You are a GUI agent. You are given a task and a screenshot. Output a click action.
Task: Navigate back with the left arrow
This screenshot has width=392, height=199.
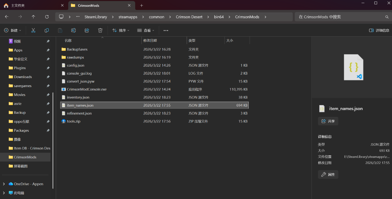7,17
